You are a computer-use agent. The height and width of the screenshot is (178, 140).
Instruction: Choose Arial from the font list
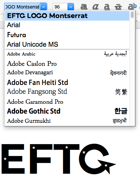(67, 25)
